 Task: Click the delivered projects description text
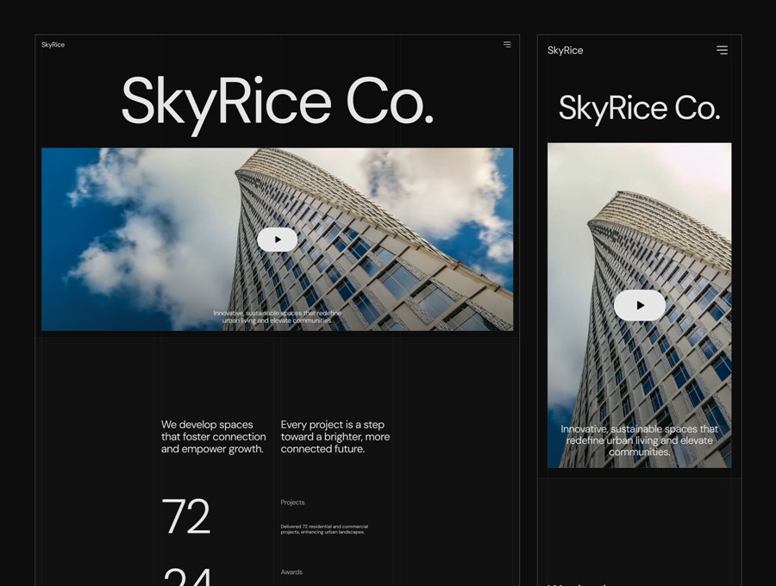[x=324, y=527]
